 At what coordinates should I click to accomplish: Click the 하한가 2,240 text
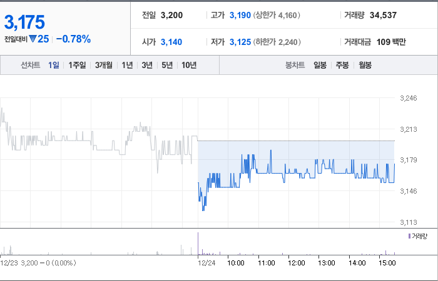tap(277, 42)
